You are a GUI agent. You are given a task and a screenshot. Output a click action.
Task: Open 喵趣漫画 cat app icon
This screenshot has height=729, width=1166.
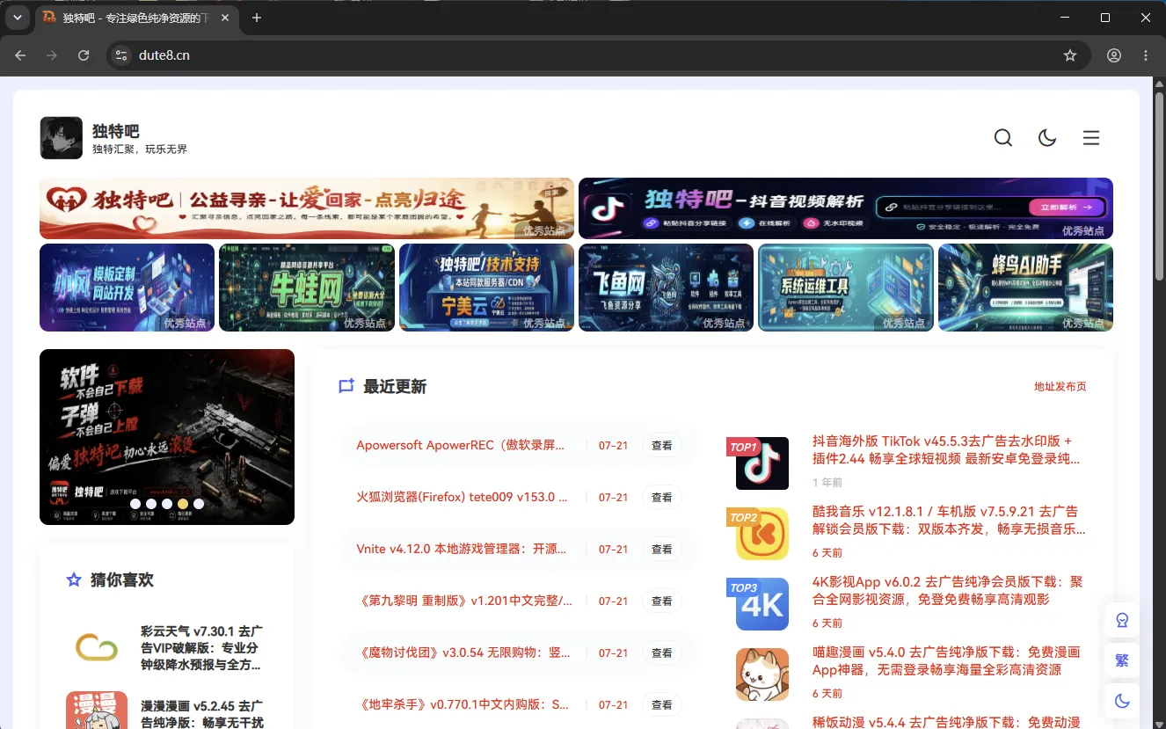(762, 674)
